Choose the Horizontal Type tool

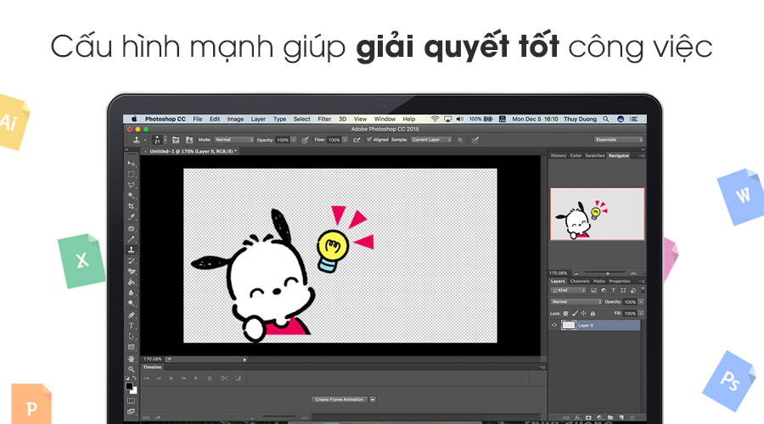tap(131, 326)
